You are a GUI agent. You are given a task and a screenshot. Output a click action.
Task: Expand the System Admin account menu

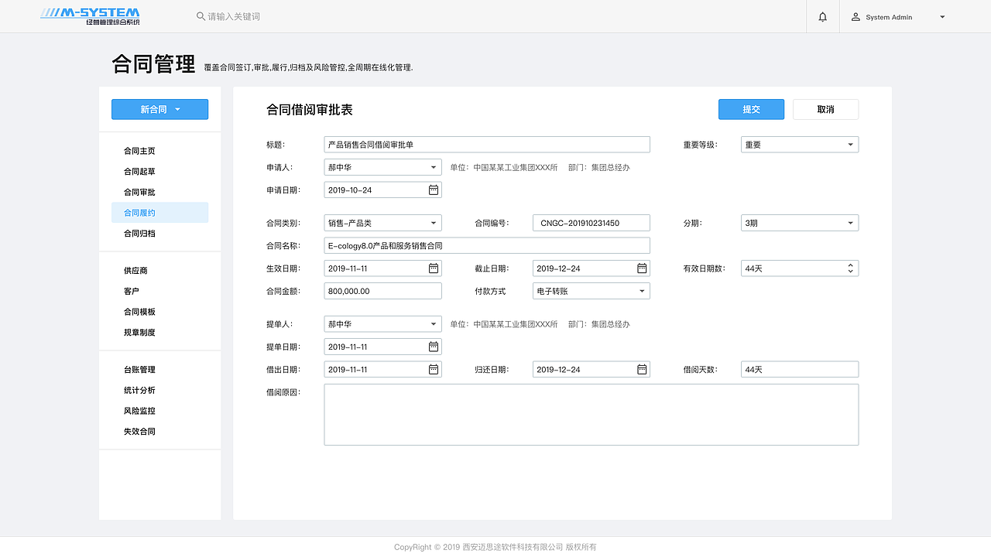point(941,16)
